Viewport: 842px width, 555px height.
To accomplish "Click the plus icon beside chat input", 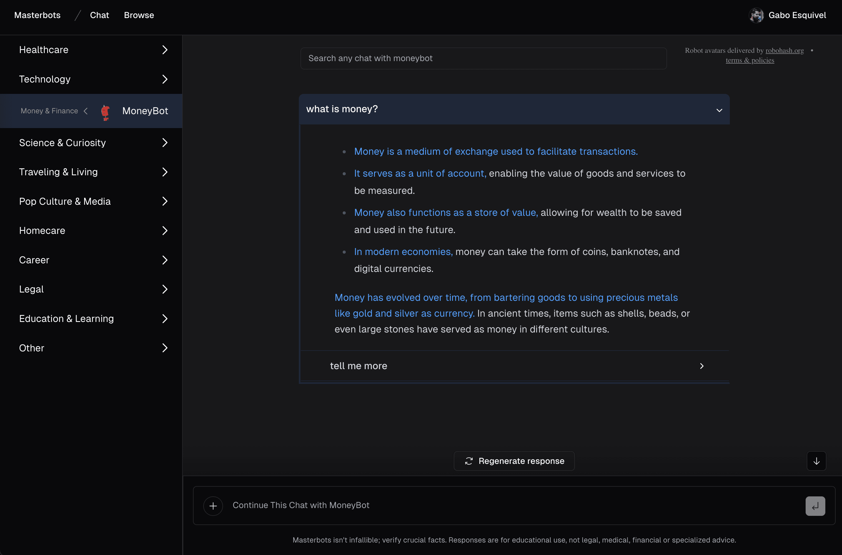I will pyautogui.click(x=213, y=506).
